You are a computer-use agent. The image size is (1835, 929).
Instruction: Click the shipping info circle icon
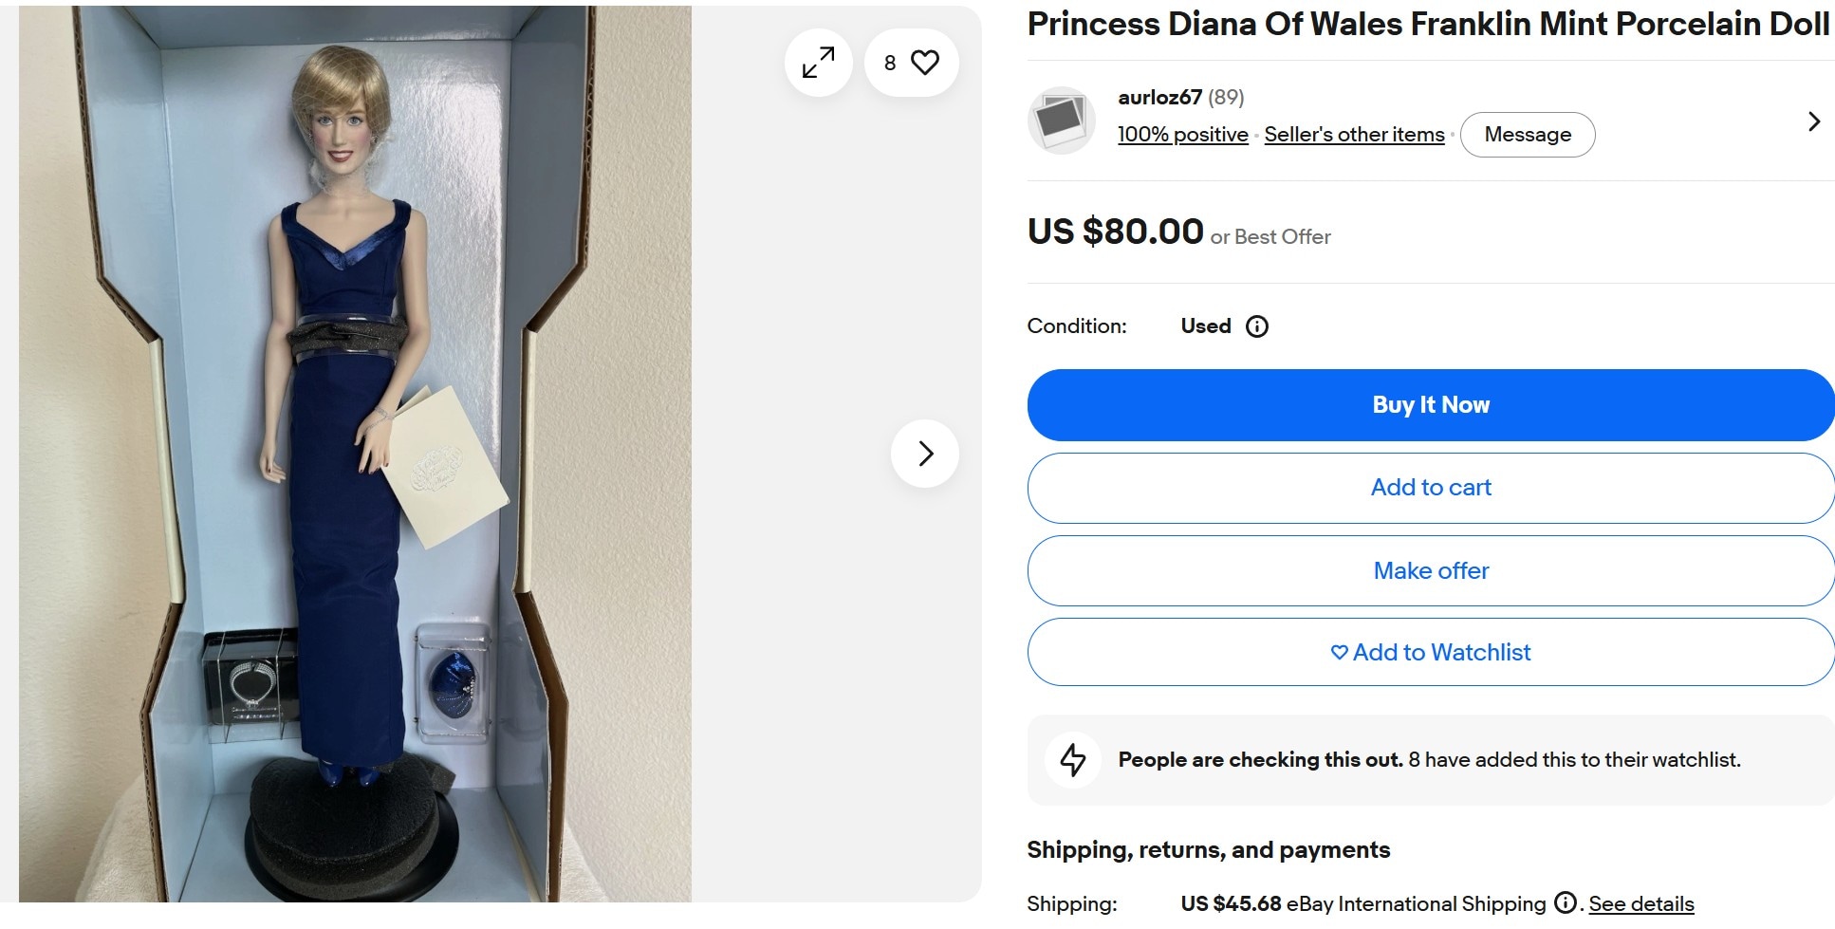[x=1565, y=902]
